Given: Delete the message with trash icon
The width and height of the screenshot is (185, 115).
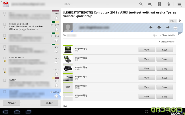Looking at the screenshot, I should [169, 4].
